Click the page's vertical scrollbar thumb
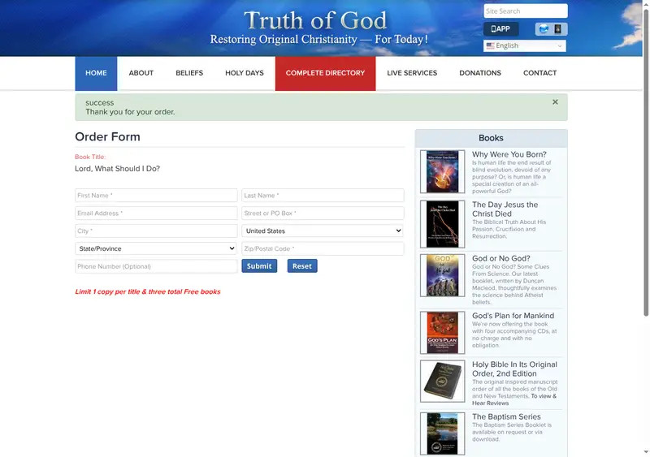Viewport: 650px width, 457px height. coord(646,162)
